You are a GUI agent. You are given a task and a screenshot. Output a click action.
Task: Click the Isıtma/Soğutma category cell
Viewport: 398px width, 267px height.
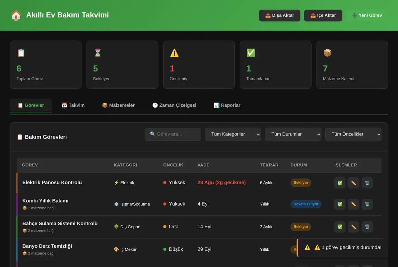(x=132, y=204)
